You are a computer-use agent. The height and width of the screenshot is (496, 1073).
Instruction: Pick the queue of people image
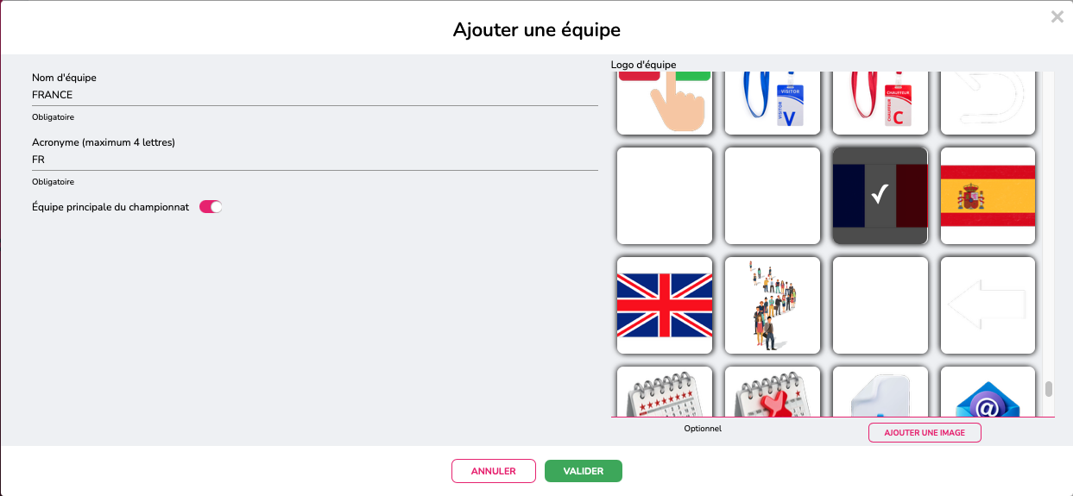click(x=773, y=305)
